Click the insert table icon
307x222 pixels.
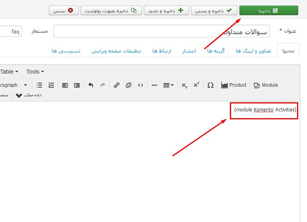point(166,85)
